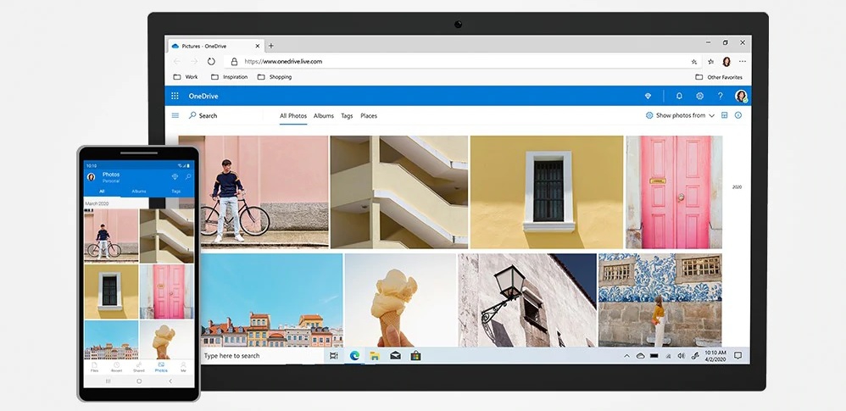Tap Me in the phone bottom navigation
The image size is (846, 411).
(183, 367)
